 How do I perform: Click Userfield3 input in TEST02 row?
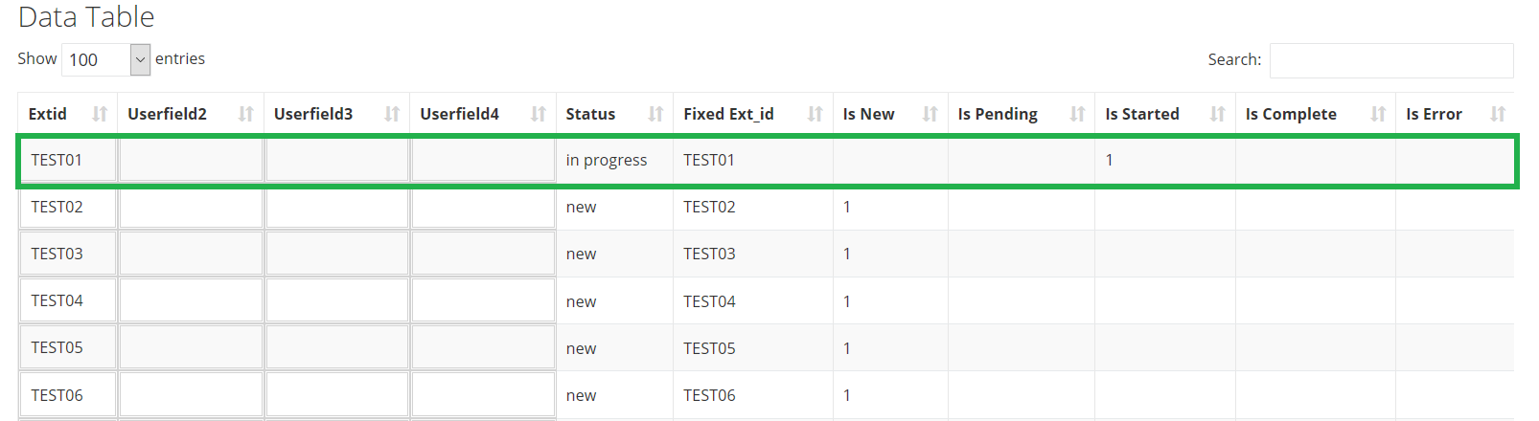click(x=337, y=207)
